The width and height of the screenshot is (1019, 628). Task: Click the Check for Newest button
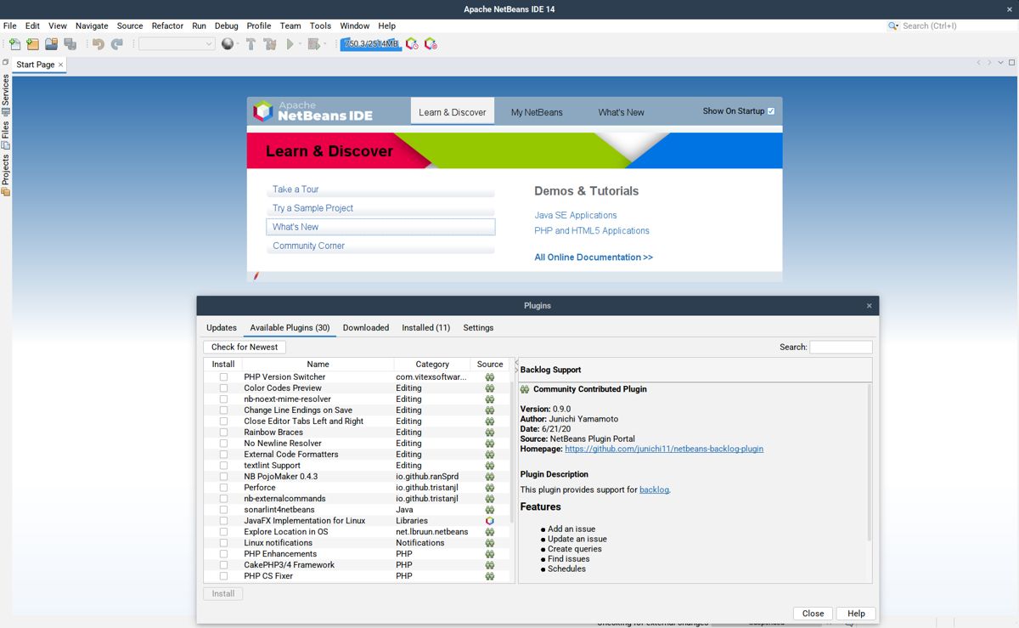[x=245, y=347]
